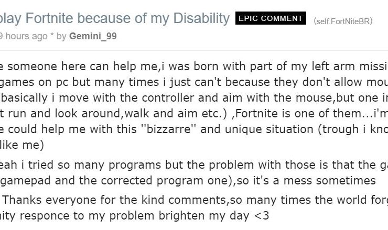The image size is (388, 230).
Task: Visit author Gemini_99's profile
Action: [93, 36]
